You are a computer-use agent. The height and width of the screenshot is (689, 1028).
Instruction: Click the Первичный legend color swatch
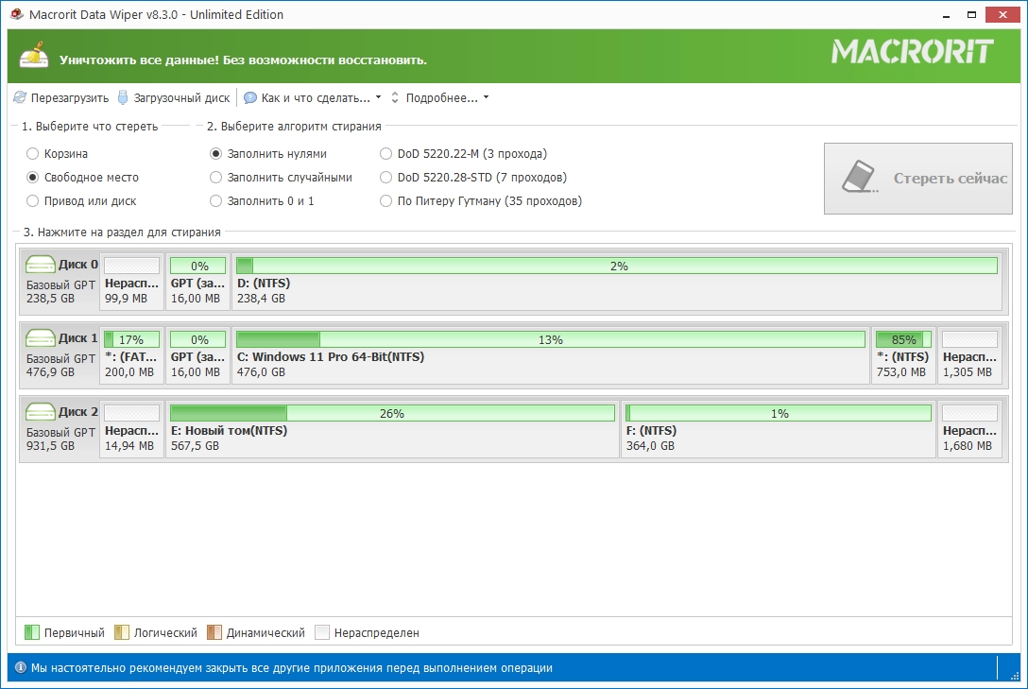(x=31, y=632)
